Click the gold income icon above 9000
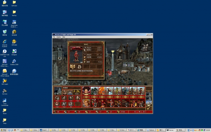Viewport: 211px width, 132px height. [77, 91]
